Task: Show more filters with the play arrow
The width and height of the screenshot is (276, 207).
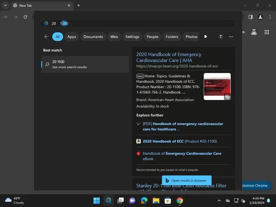Action: tap(206, 37)
